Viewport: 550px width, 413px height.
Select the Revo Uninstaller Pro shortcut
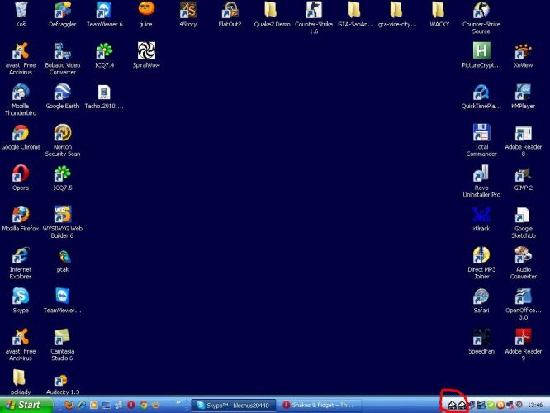coord(481,181)
